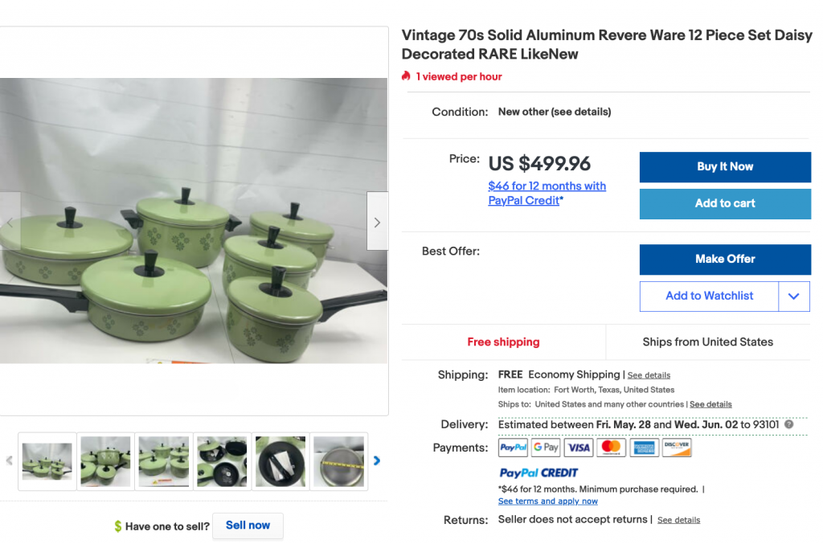Click the Google Pay payment icon

click(x=546, y=448)
